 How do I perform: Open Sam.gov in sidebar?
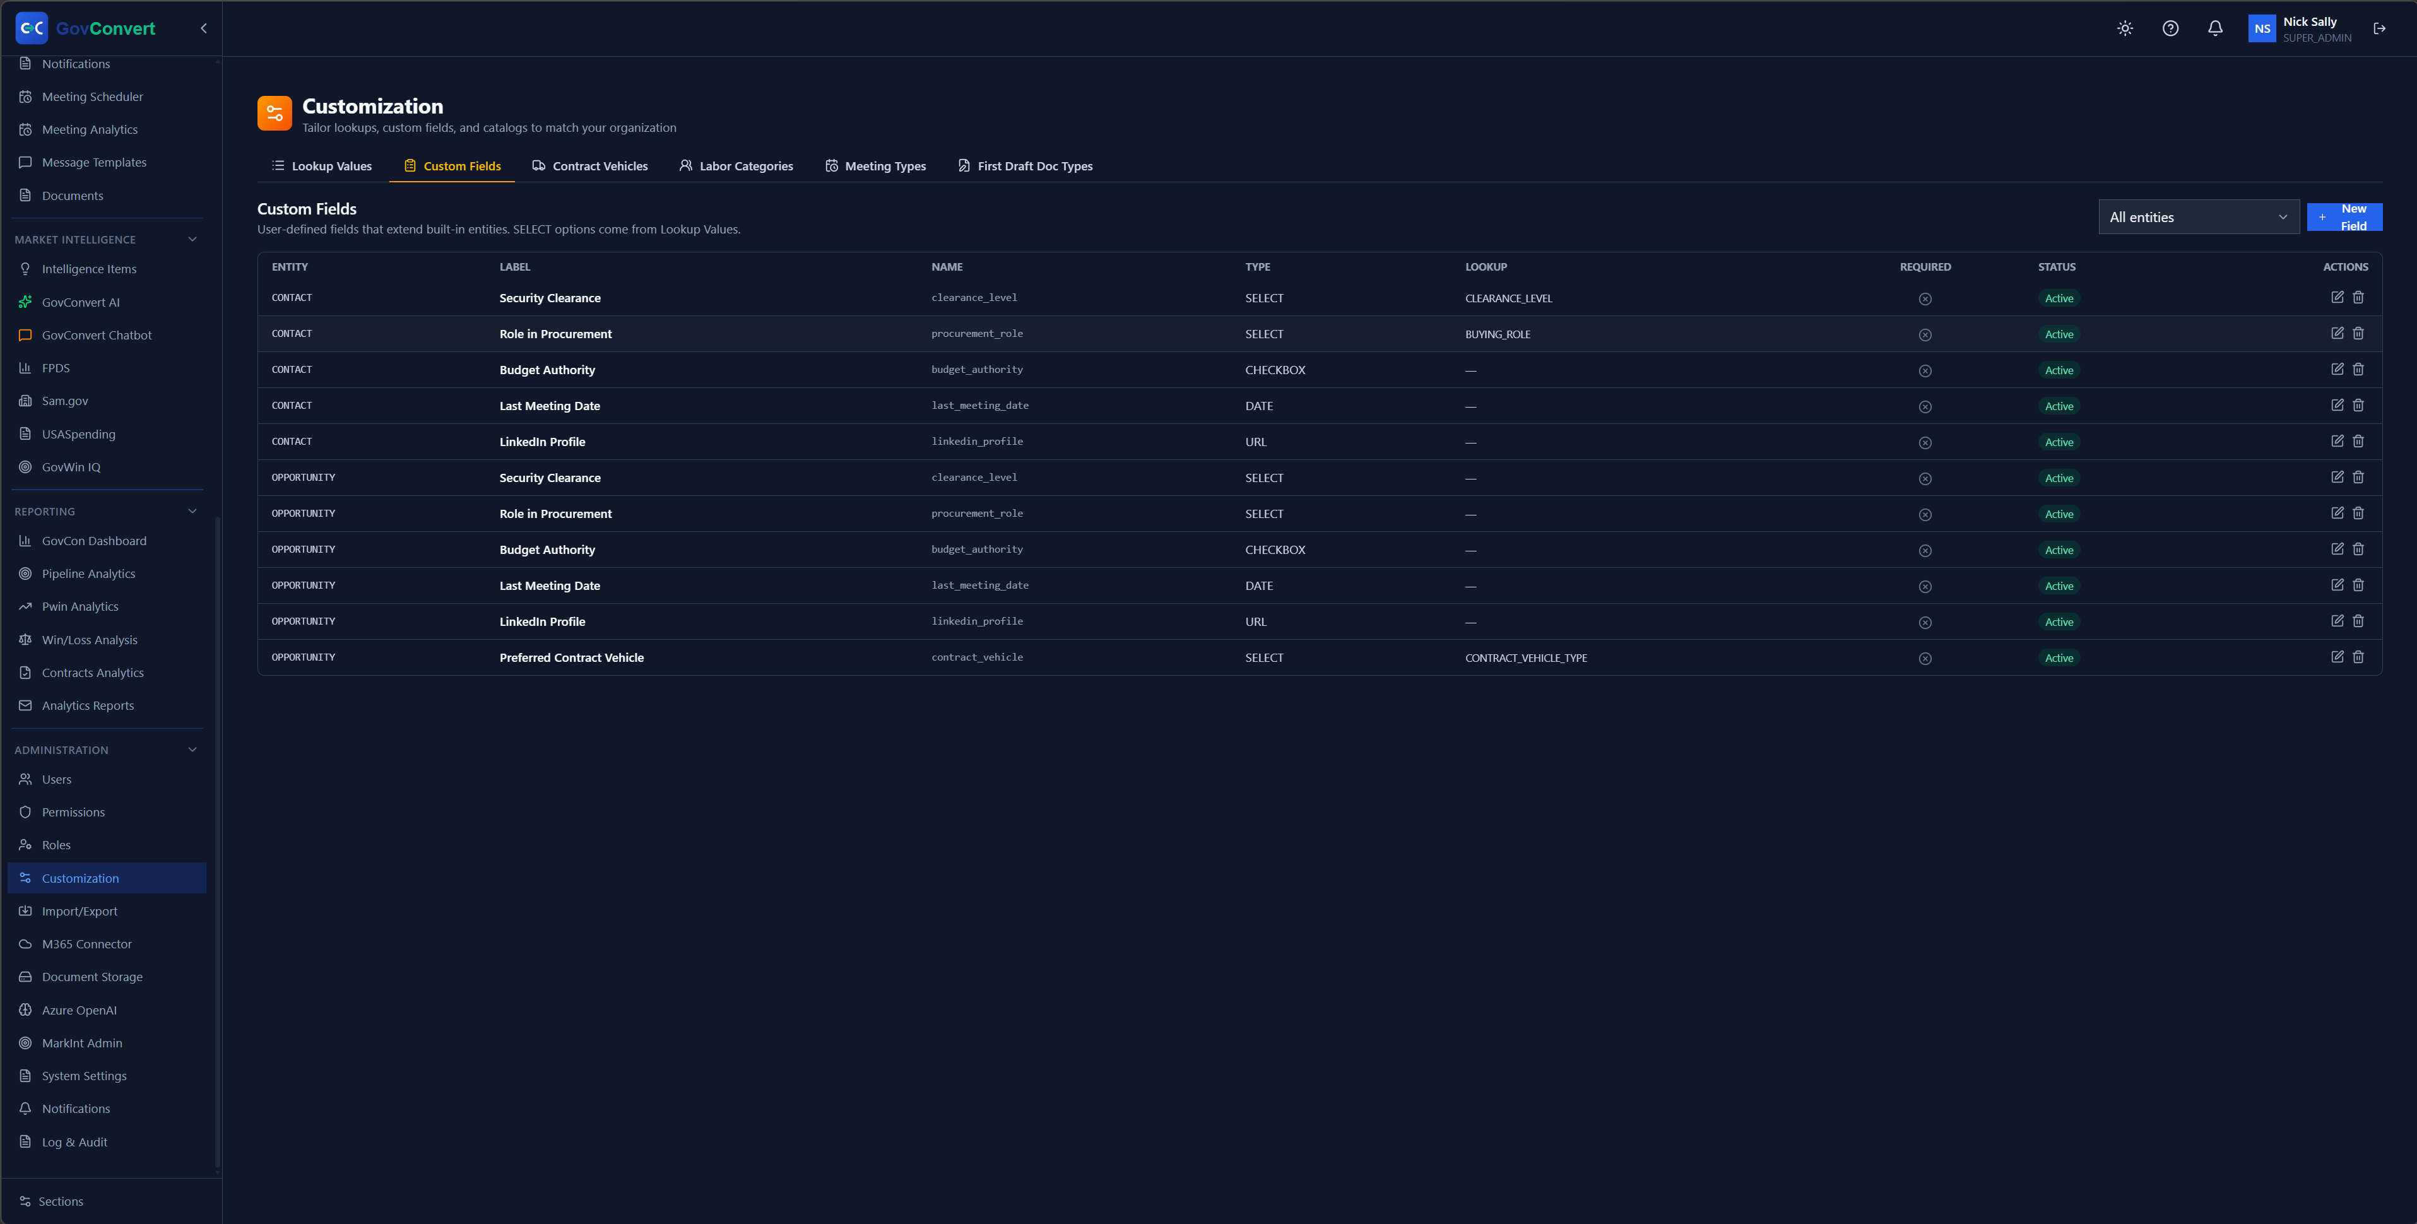pyautogui.click(x=106, y=401)
